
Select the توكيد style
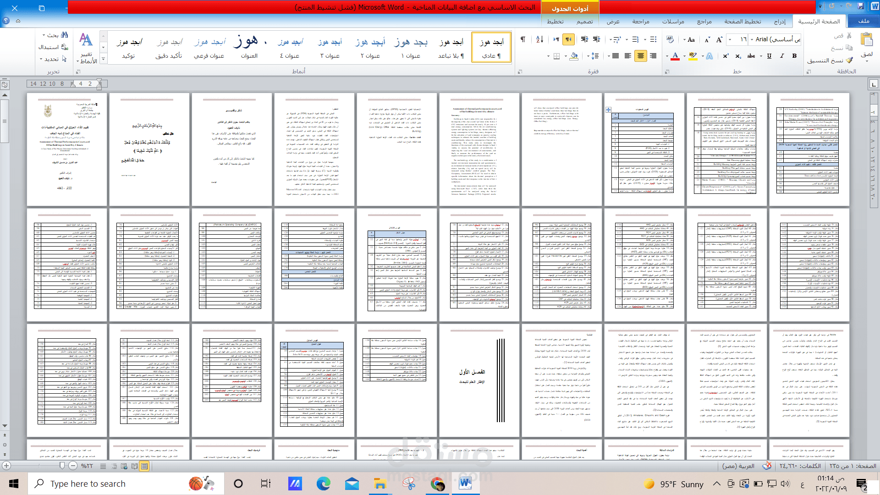[128, 47]
